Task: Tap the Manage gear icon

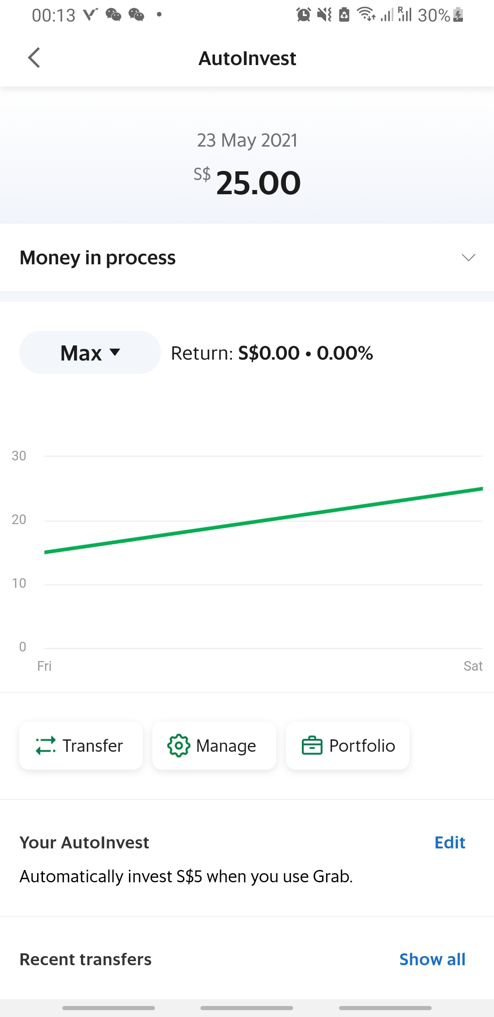Action: (178, 745)
